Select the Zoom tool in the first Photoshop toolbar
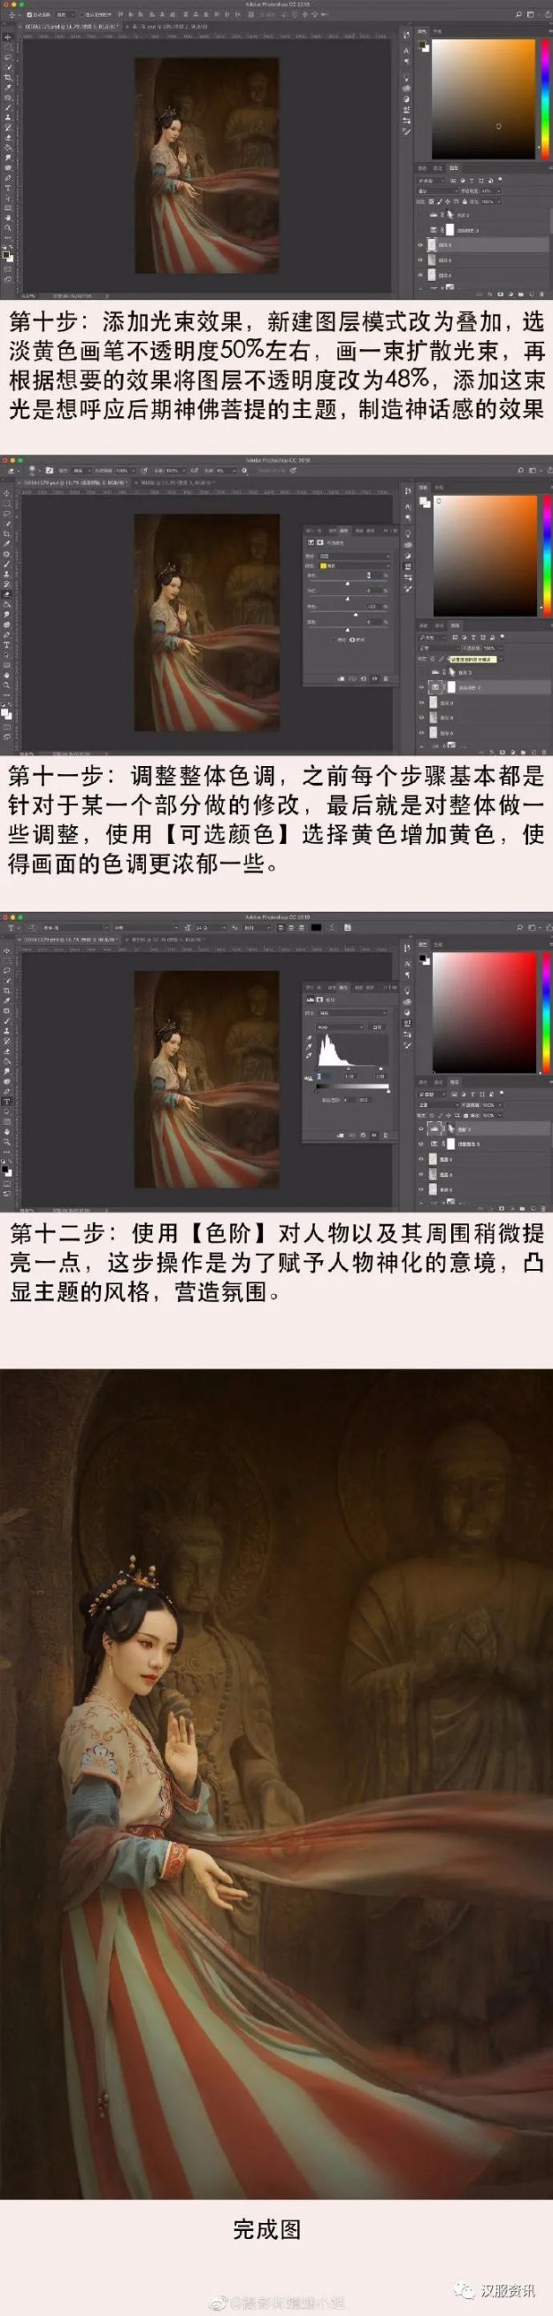Image resolution: width=553 pixels, height=2316 pixels. tap(7, 229)
